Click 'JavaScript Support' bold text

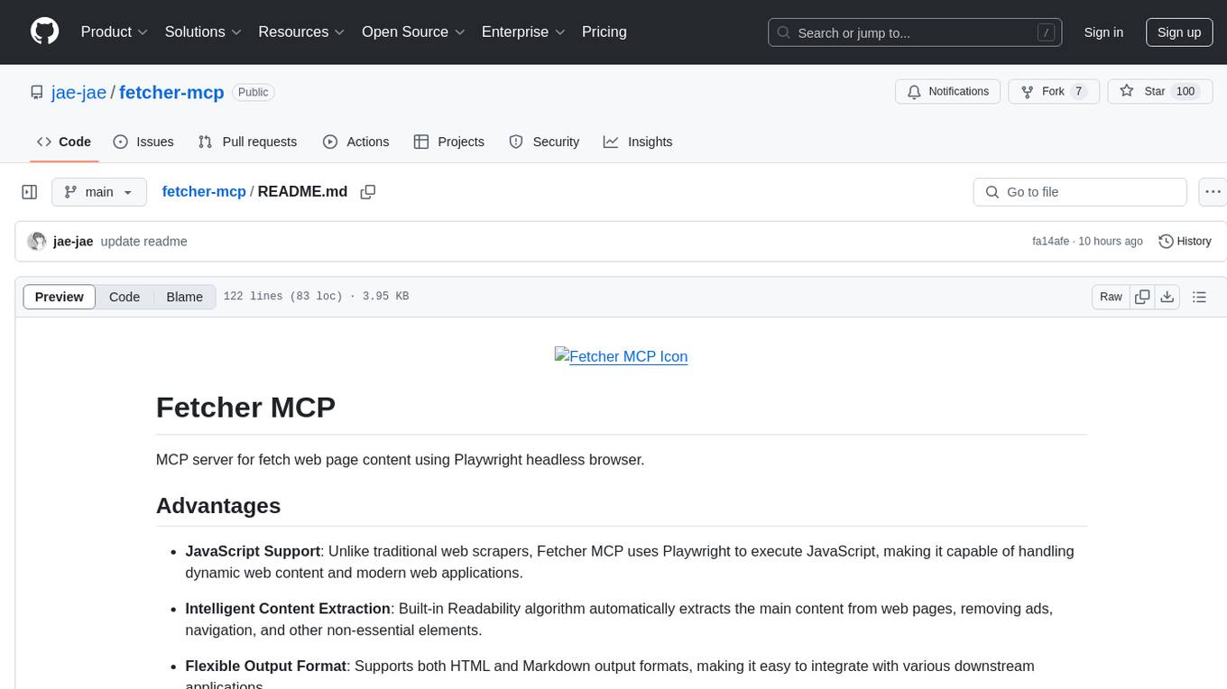[253, 551]
